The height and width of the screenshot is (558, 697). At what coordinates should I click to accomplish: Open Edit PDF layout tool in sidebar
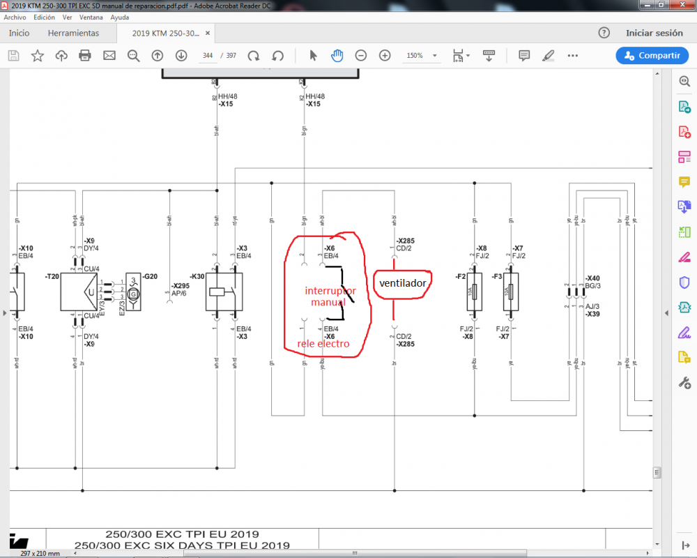pos(684,157)
